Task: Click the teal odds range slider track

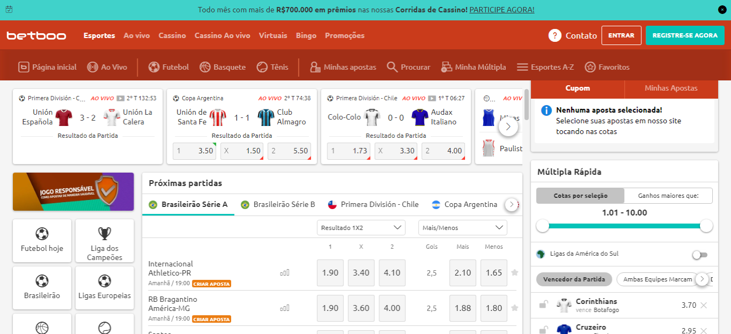Action: coord(624,226)
